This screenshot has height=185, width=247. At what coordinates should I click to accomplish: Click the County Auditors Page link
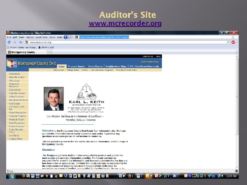click(150, 62)
